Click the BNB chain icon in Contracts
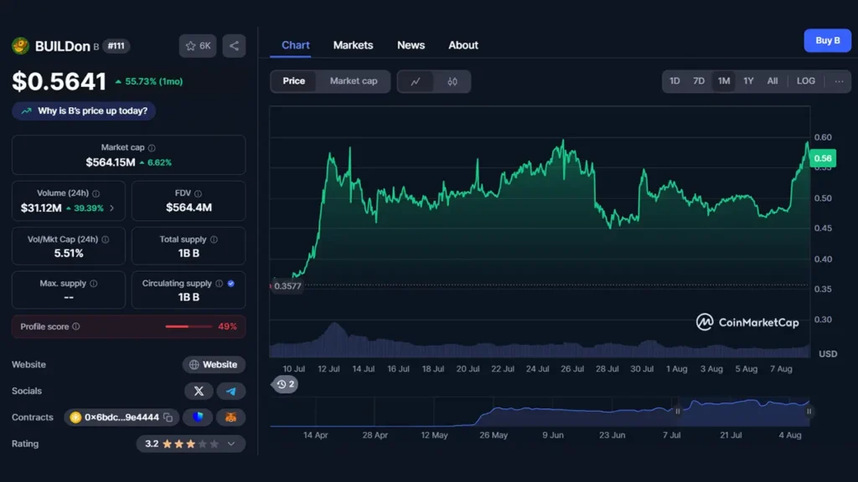This screenshot has height=482, width=858. (x=75, y=418)
